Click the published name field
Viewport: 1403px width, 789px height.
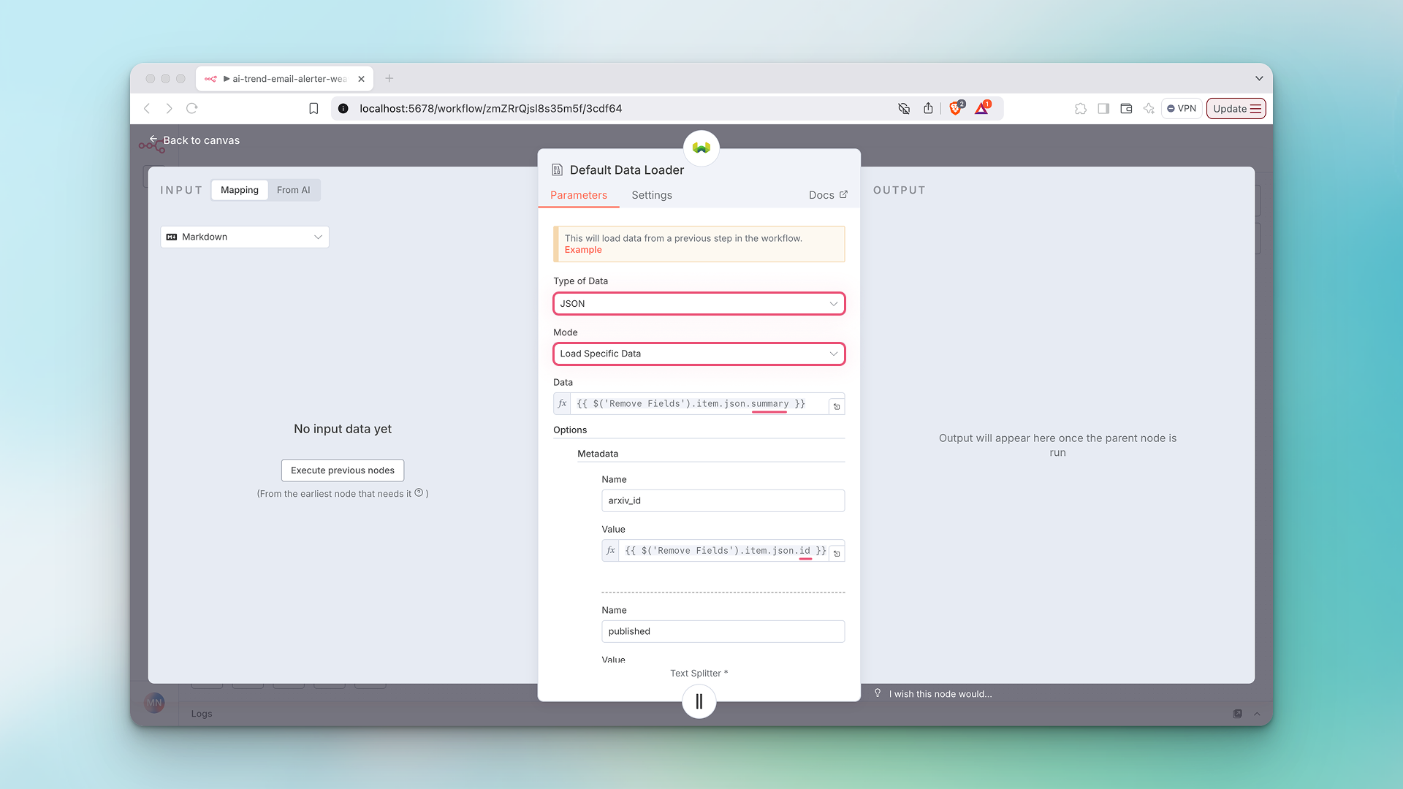(723, 631)
